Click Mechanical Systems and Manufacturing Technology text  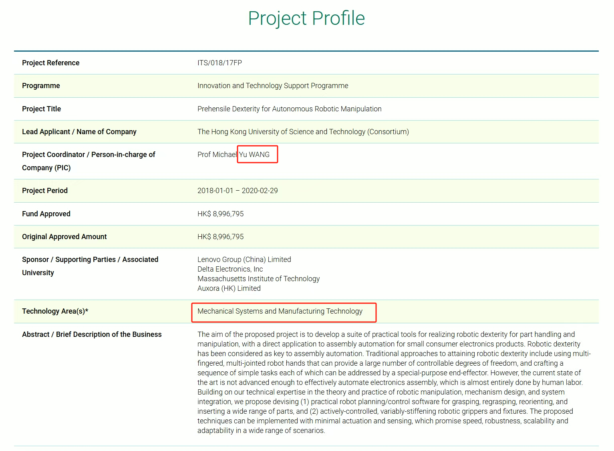coord(280,311)
